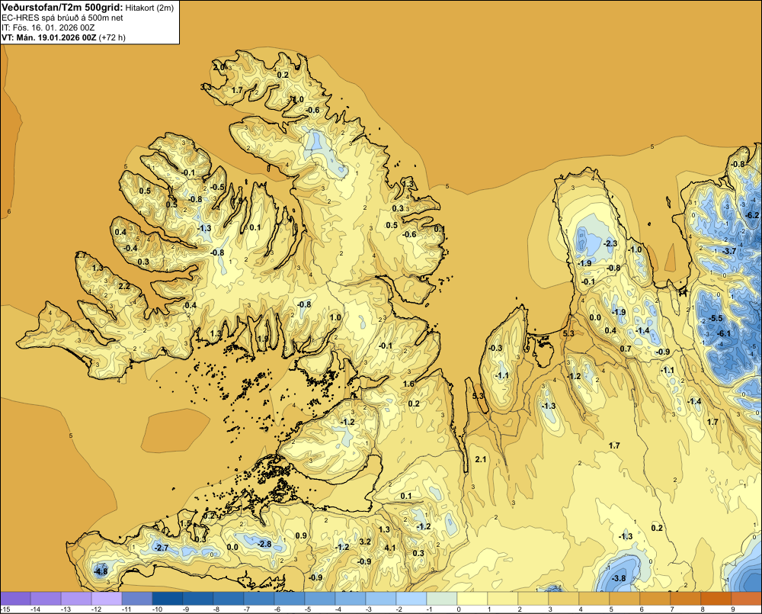
Task: Select the -2.8 temperature reading
Action: (x=264, y=544)
